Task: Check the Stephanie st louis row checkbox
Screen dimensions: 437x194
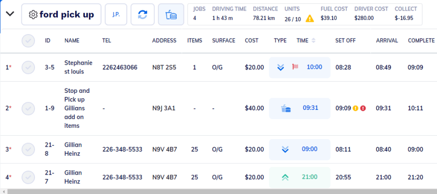Action: point(28,68)
